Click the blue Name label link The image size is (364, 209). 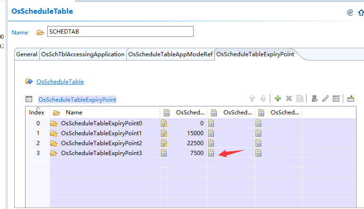point(20,33)
